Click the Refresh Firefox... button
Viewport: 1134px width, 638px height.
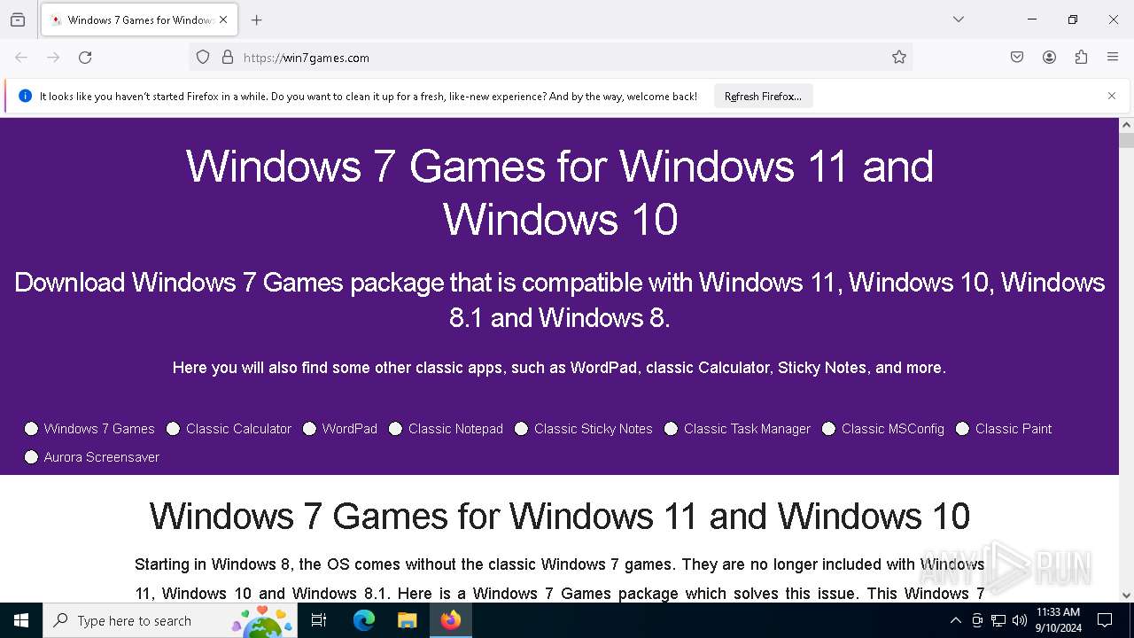(x=763, y=97)
